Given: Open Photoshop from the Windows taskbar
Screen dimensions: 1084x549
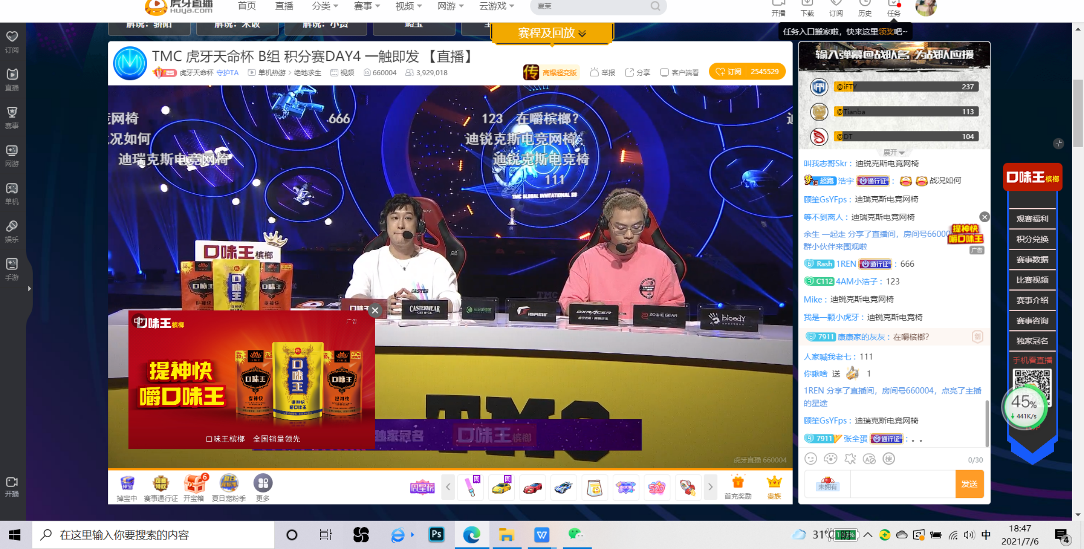Looking at the screenshot, I should point(436,535).
